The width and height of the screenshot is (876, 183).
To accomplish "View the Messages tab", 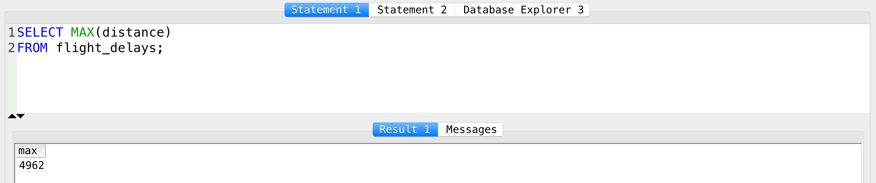I will [471, 130].
